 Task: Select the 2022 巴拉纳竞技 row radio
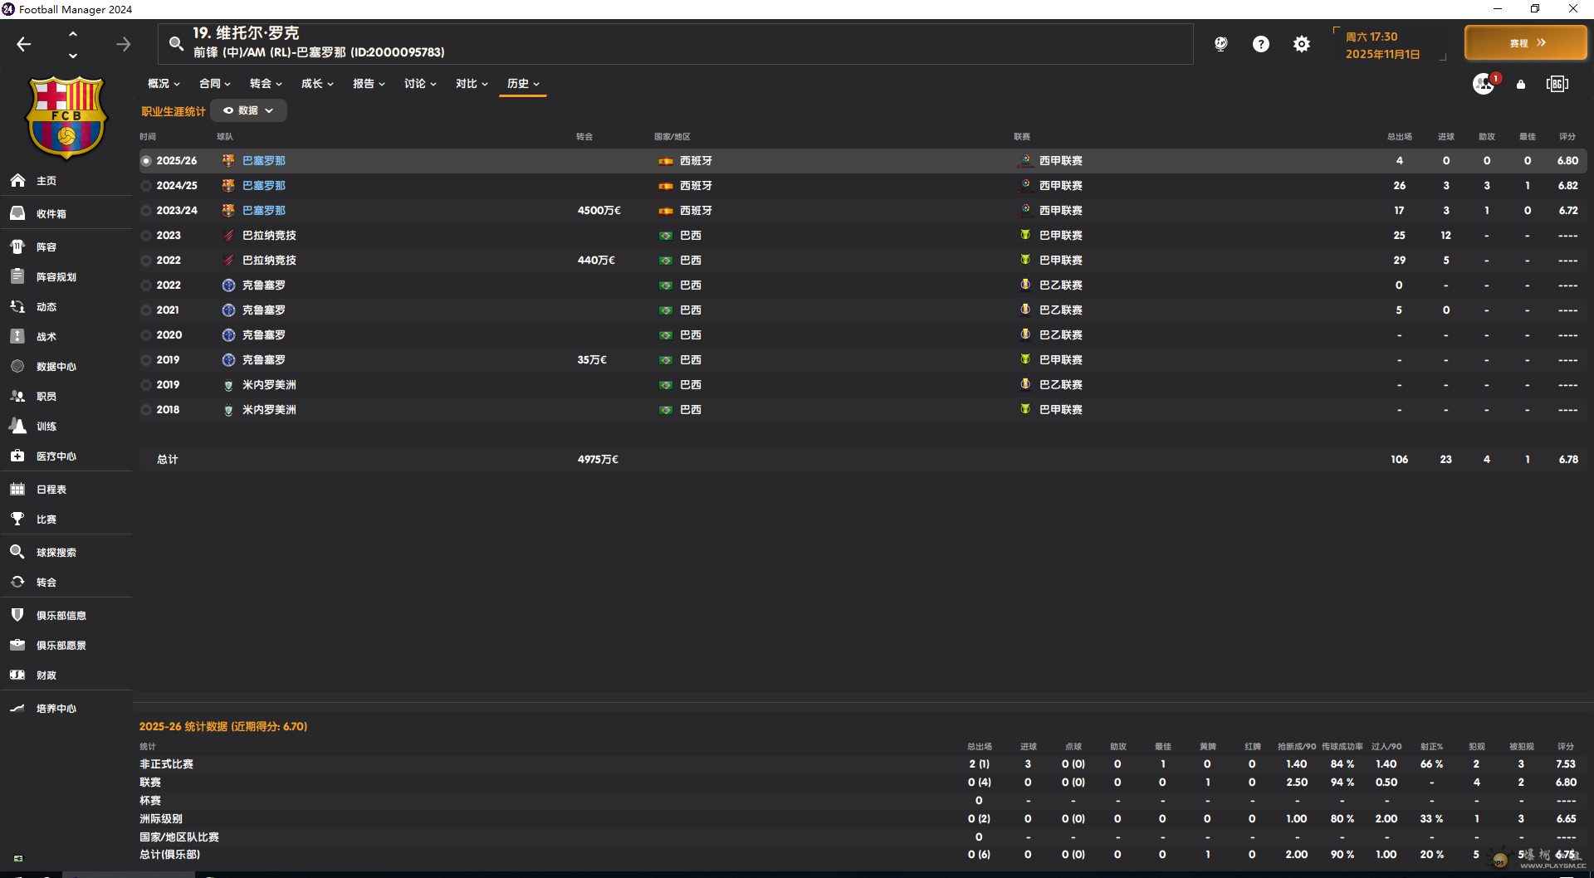[146, 261]
